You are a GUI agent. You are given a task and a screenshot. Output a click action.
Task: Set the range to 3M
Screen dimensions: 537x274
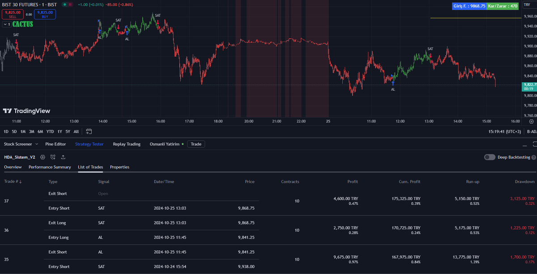31,131
